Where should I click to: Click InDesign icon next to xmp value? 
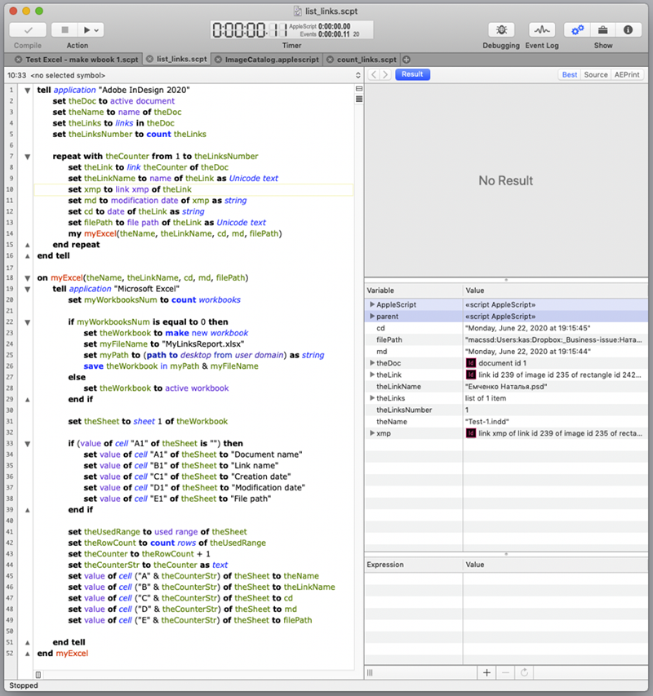(470, 433)
